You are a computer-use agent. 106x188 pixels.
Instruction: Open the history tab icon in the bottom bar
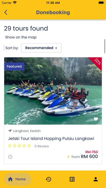(48, 179)
